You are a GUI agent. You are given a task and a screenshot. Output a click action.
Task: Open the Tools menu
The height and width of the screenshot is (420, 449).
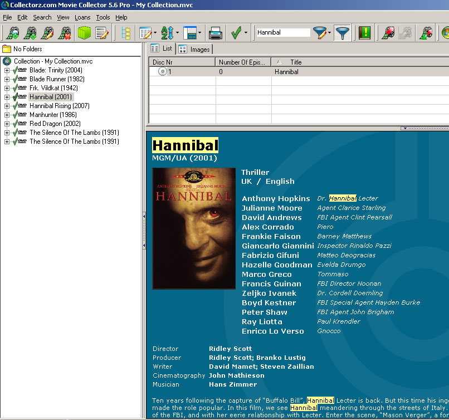point(103,17)
